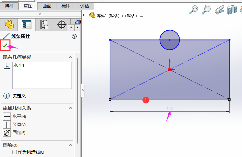This screenshot has height=157, width=242.
Task: Click the property panel vertical scrollbar
Action: (77, 101)
